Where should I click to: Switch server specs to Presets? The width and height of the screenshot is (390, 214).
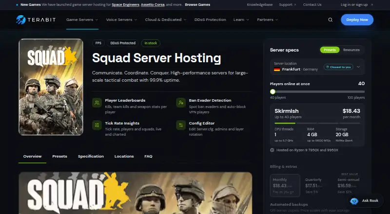(x=330, y=50)
